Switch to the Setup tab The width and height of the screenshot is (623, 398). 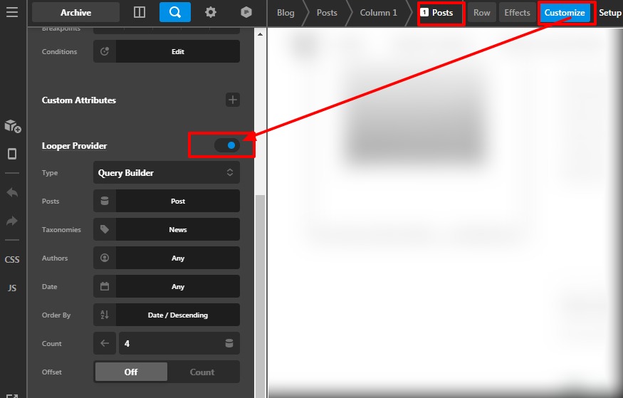tap(610, 13)
